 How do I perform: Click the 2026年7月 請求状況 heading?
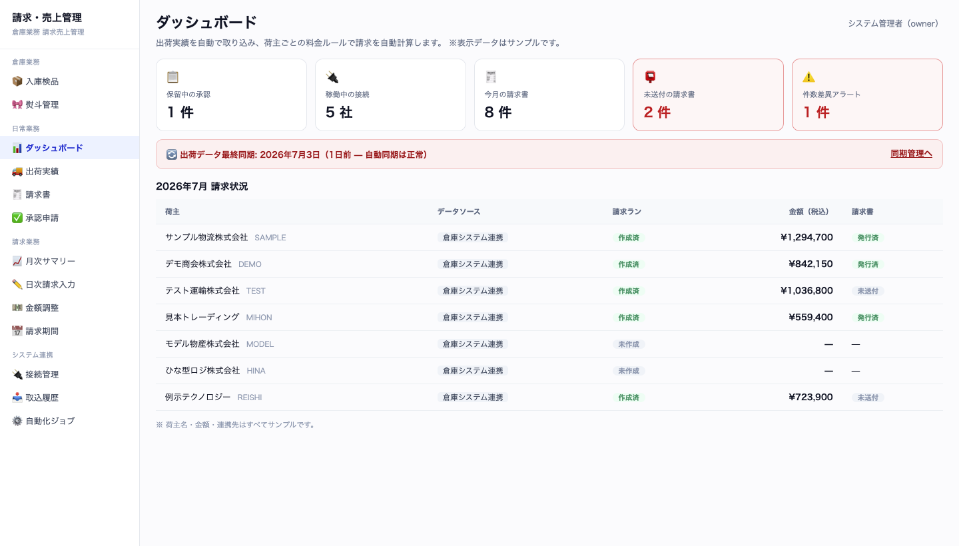(202, 186)
